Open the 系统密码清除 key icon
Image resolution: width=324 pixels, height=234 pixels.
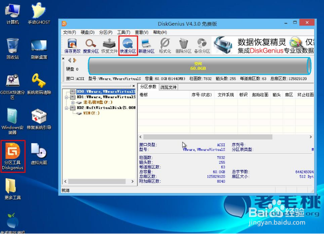[x=39, y=84]
